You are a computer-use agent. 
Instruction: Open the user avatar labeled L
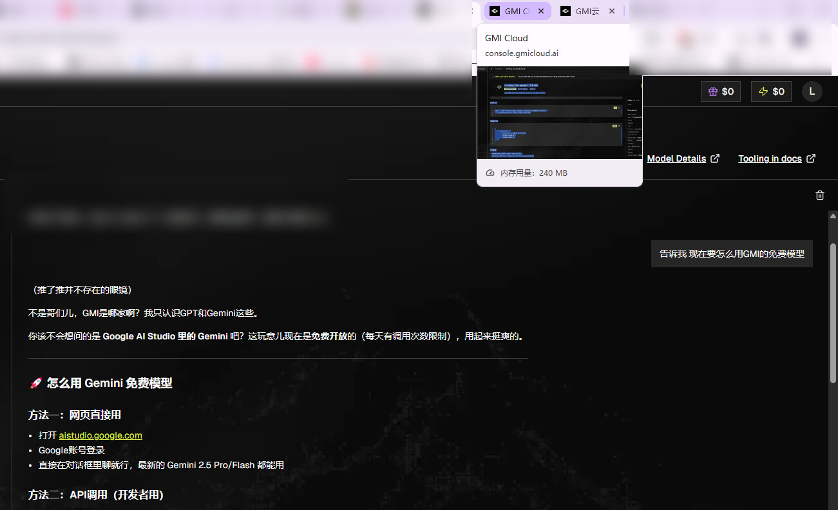(812, 91)
